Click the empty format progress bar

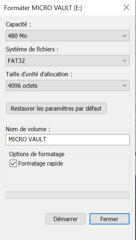click(x=68, y=195)
